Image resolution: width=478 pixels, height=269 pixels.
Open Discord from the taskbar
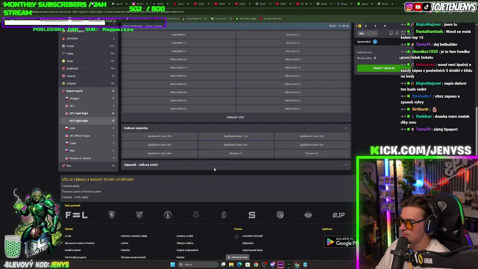point(272,265)
